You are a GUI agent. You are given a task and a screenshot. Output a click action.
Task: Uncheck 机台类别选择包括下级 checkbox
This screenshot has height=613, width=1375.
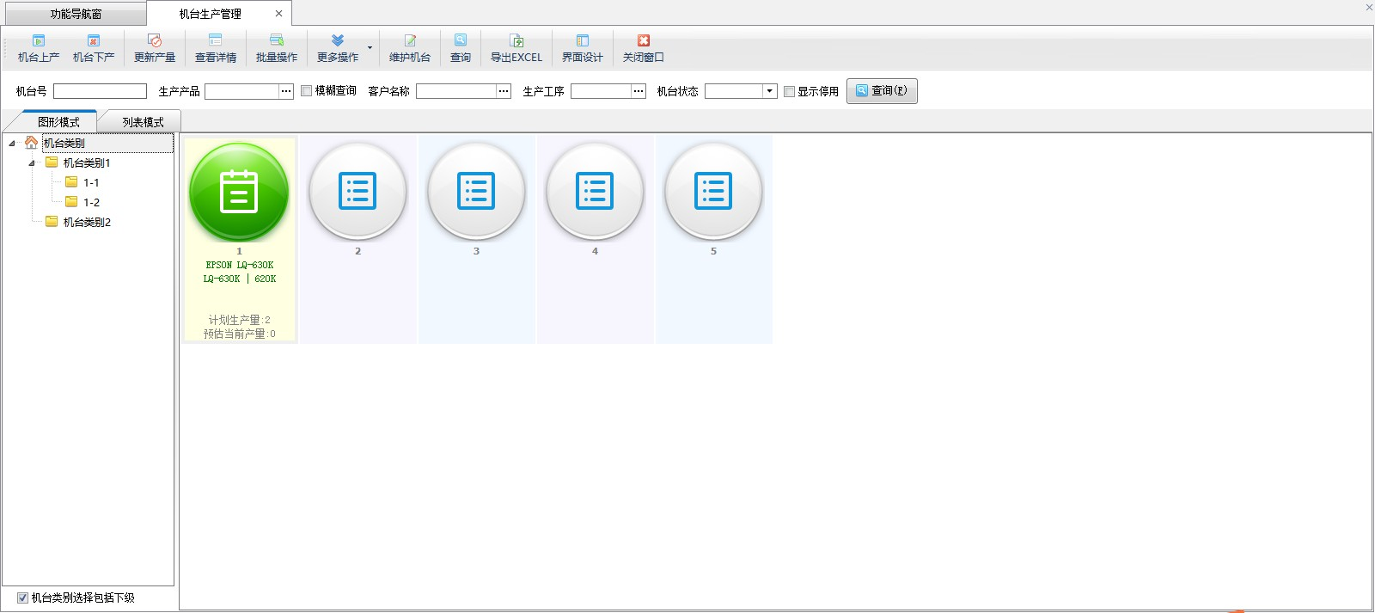(22, 598)
